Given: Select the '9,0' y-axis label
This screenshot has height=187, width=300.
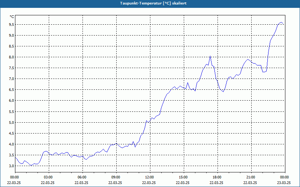Looking at the screenshot, I should click(x=12, y=35).
